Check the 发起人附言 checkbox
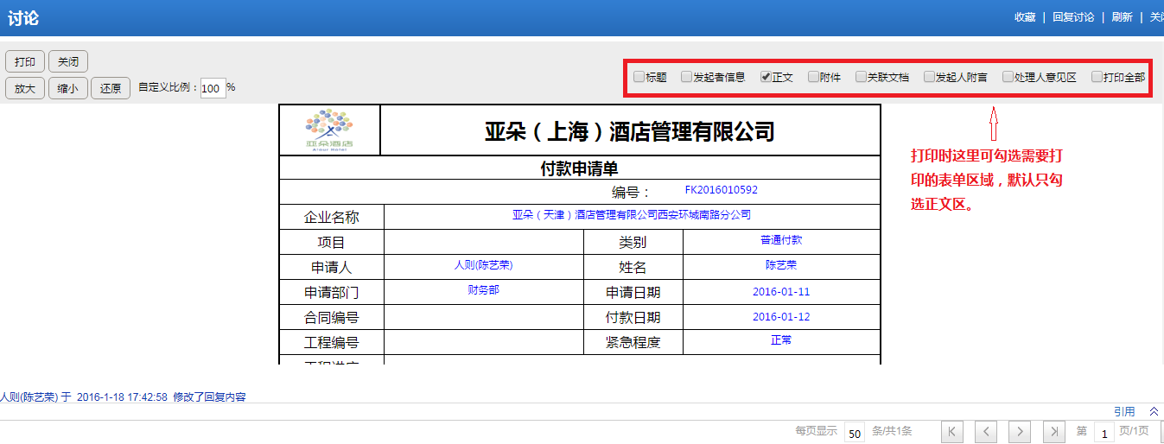The width and height of the screenshot is (1164, 444). click(x=929, y=76)
